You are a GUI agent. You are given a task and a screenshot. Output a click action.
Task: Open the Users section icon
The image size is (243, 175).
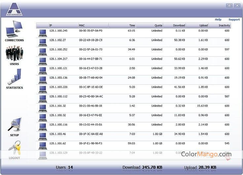(14, 53)
